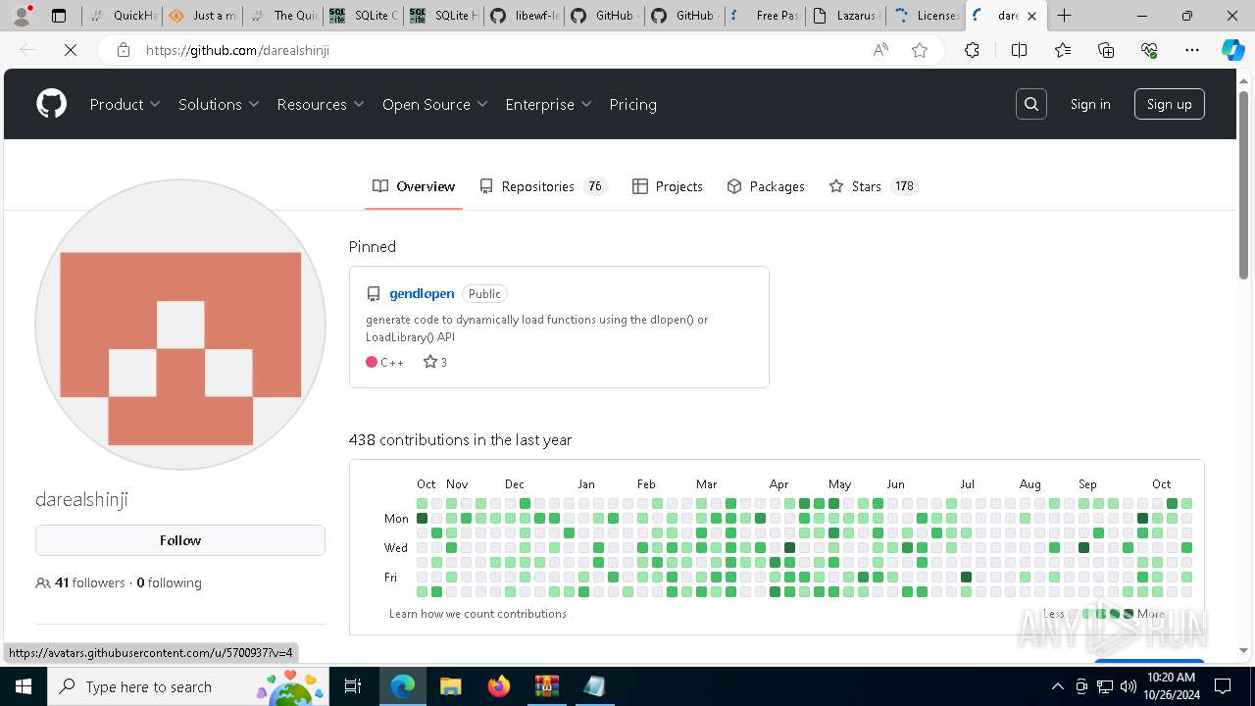
Task: Open network status tray icon
Action: pyautogui.click(x=1104, y=686)
